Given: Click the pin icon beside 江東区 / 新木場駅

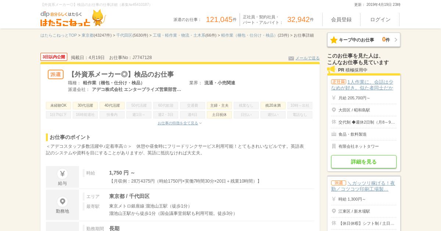Looking at the screenshot, I should click(334, 211).
